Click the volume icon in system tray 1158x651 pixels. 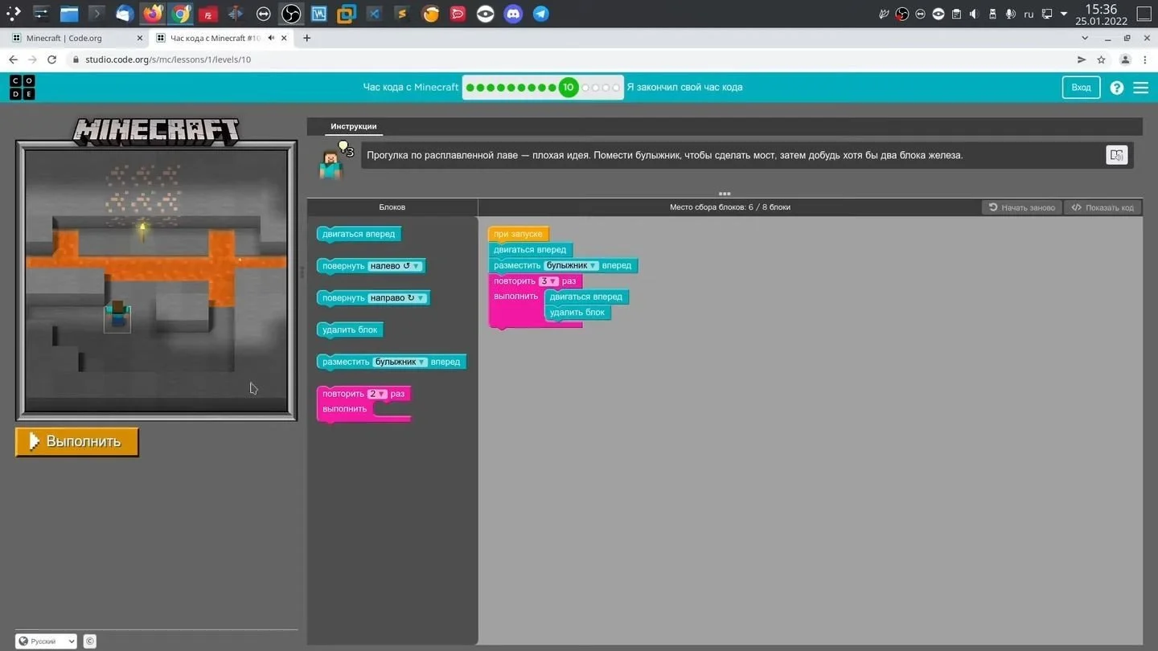pyautogui.click(x=974, y=14)
